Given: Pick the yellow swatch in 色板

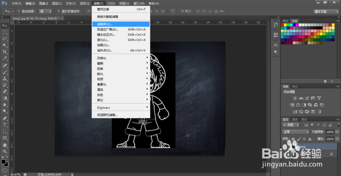Looking at the screenshot, I should 285,25.
